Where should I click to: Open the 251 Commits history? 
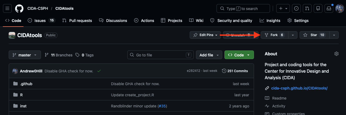pyautogui.click(x=235, y=71)
